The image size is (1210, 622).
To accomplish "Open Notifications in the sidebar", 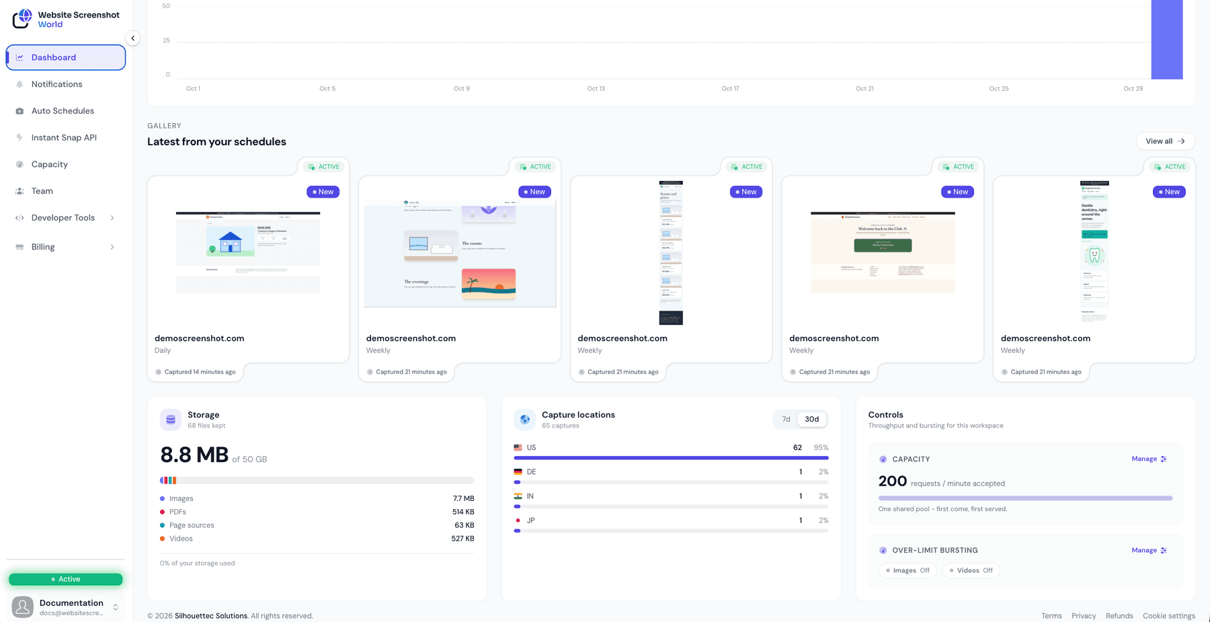I will pyautogui.click(x=66, y=84).
